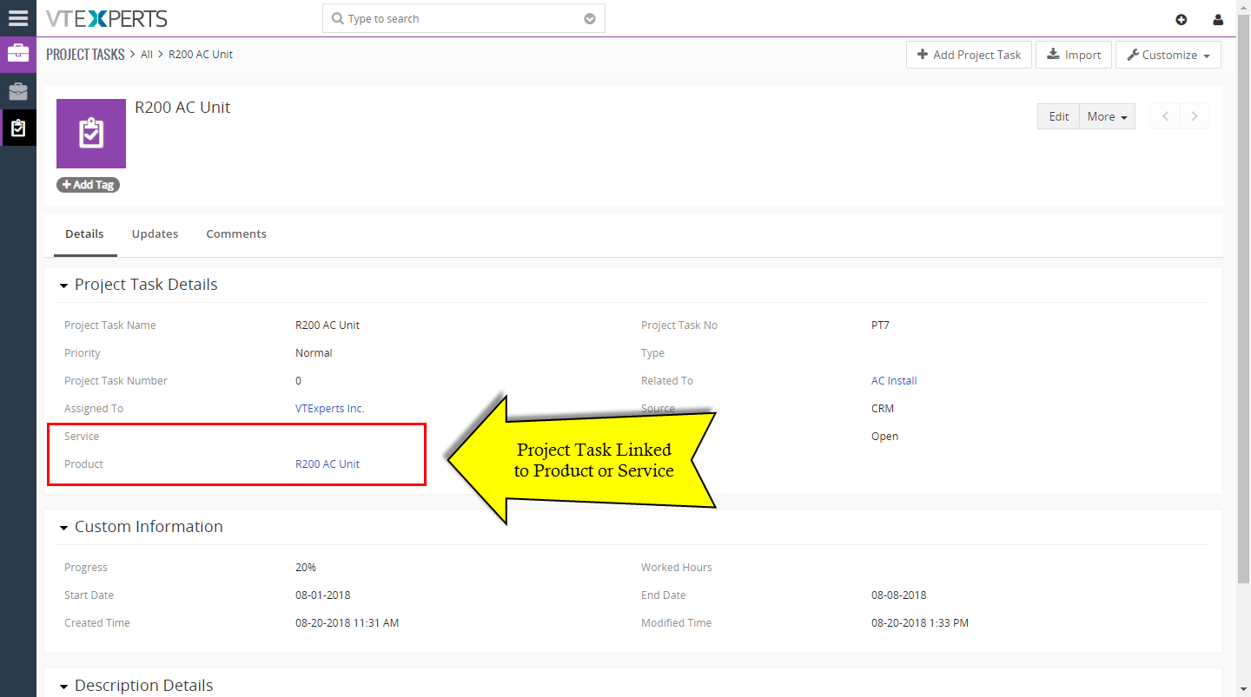This screenshot has width=1251, height=697.
Task: Click the Service field label
Action: (x=82, y=436)
